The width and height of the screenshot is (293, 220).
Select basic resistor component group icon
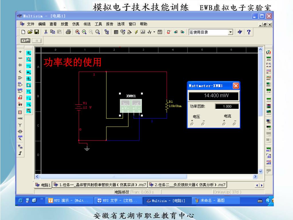[x=20, y=58]
